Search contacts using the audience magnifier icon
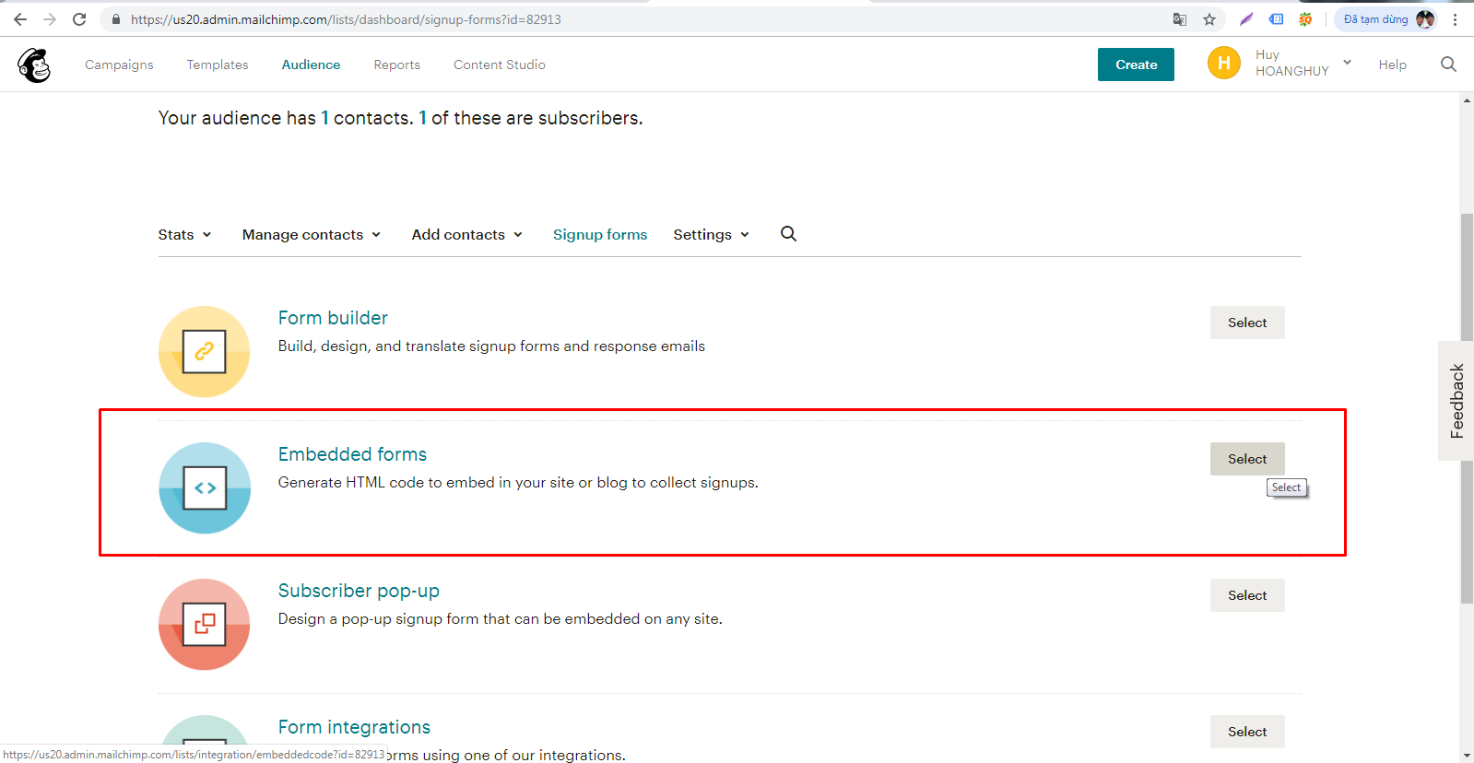Image resolution: width=1474 pixels, height=763 pixels. click(x=788, y=234)
